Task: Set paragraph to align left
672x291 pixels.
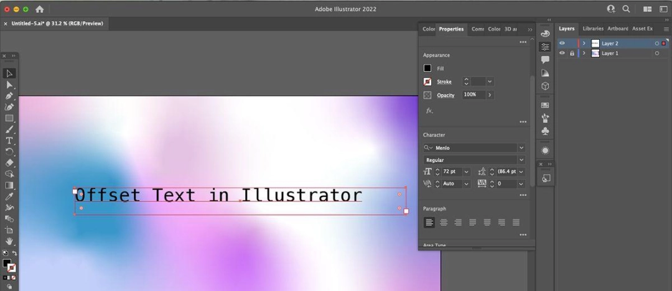Action: [429, 223]
